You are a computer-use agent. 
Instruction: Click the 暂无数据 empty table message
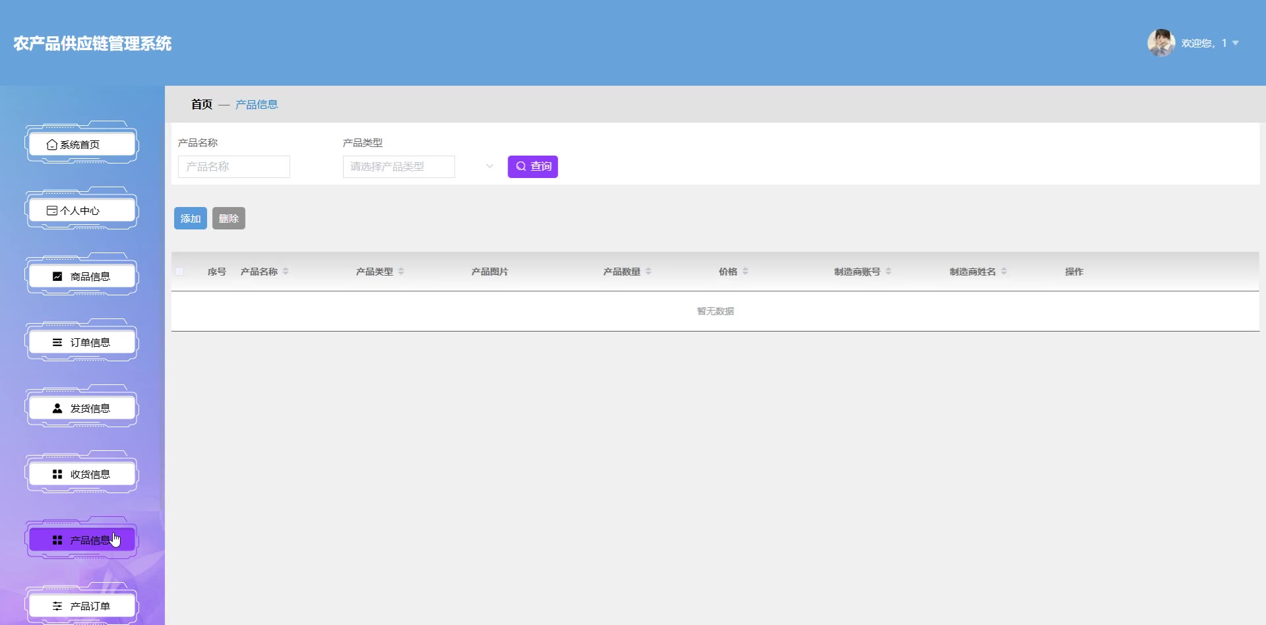coord(715,311)
